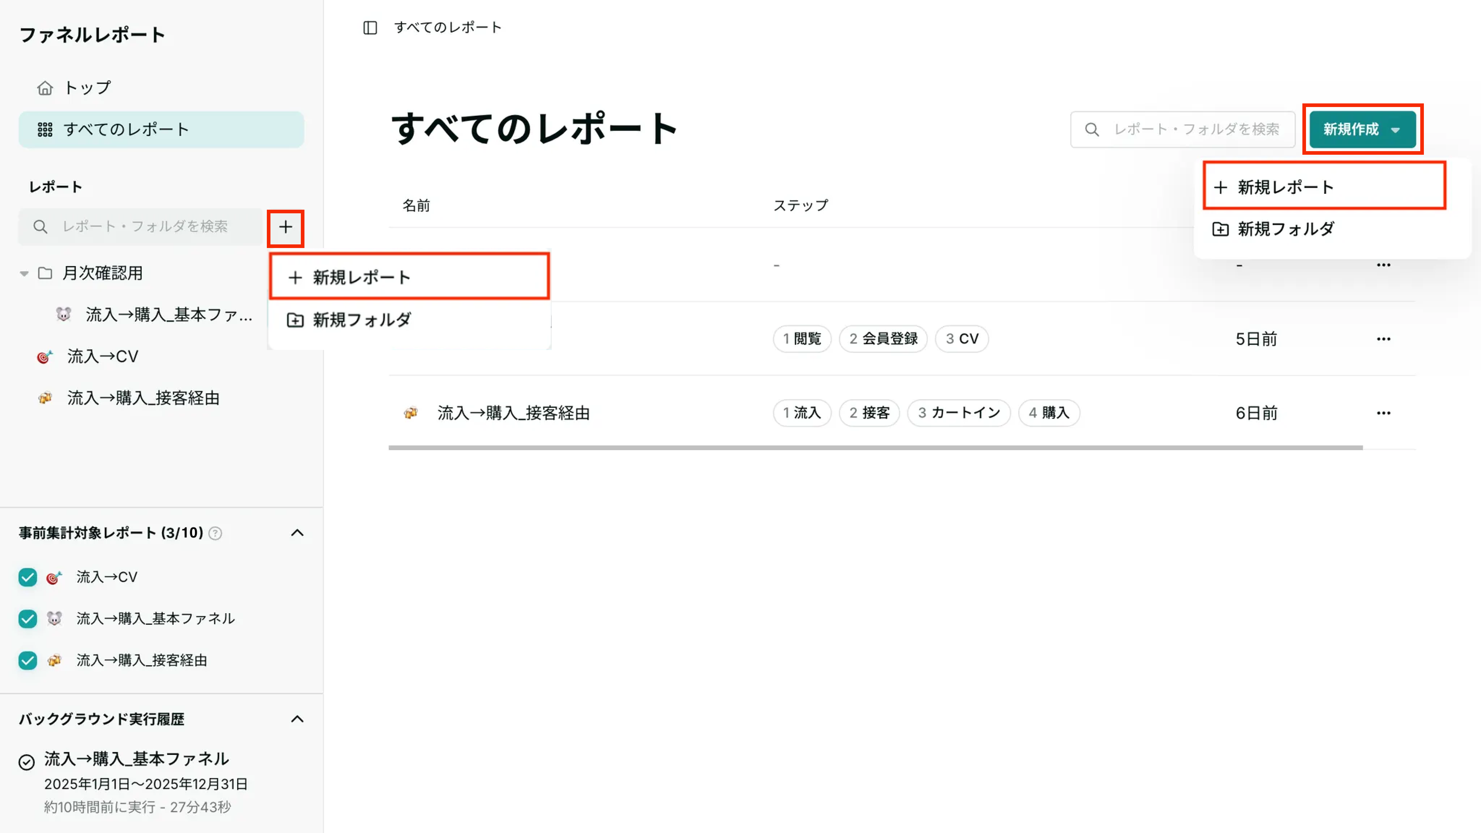Click the + button beside the report search box
The image size is (1481, 833).
tap(286, 227)
